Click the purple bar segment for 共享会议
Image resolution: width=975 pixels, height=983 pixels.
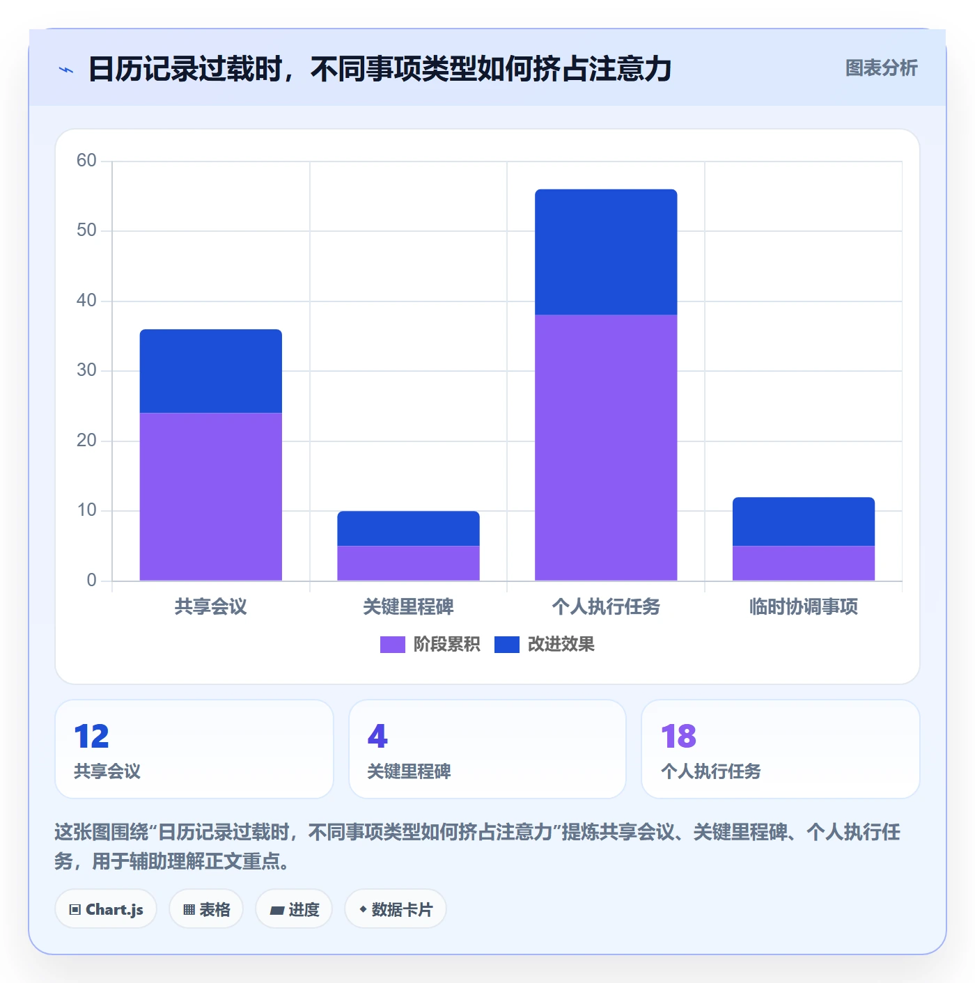click(211, 497)
